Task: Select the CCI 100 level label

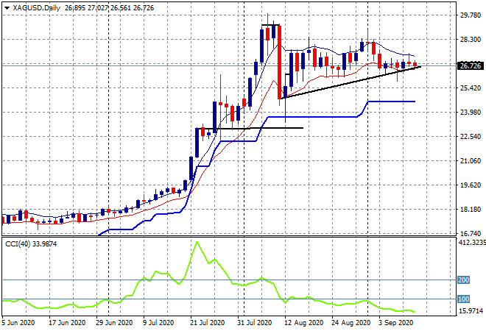Action: coord(464,299)
